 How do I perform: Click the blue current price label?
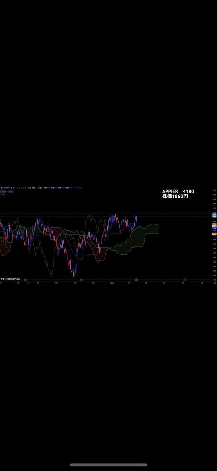(214, 214)
